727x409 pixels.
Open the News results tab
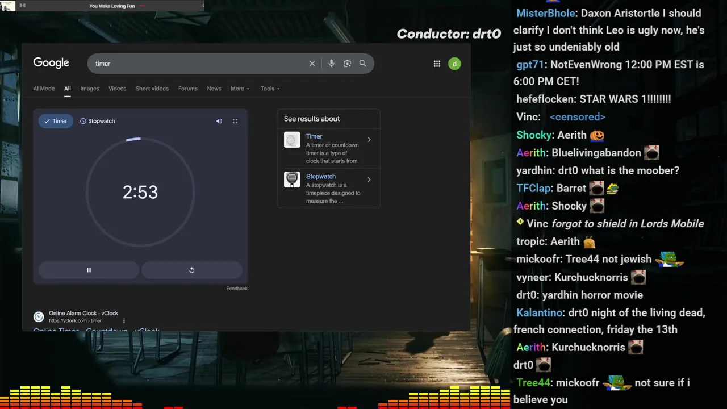point(214,89)
